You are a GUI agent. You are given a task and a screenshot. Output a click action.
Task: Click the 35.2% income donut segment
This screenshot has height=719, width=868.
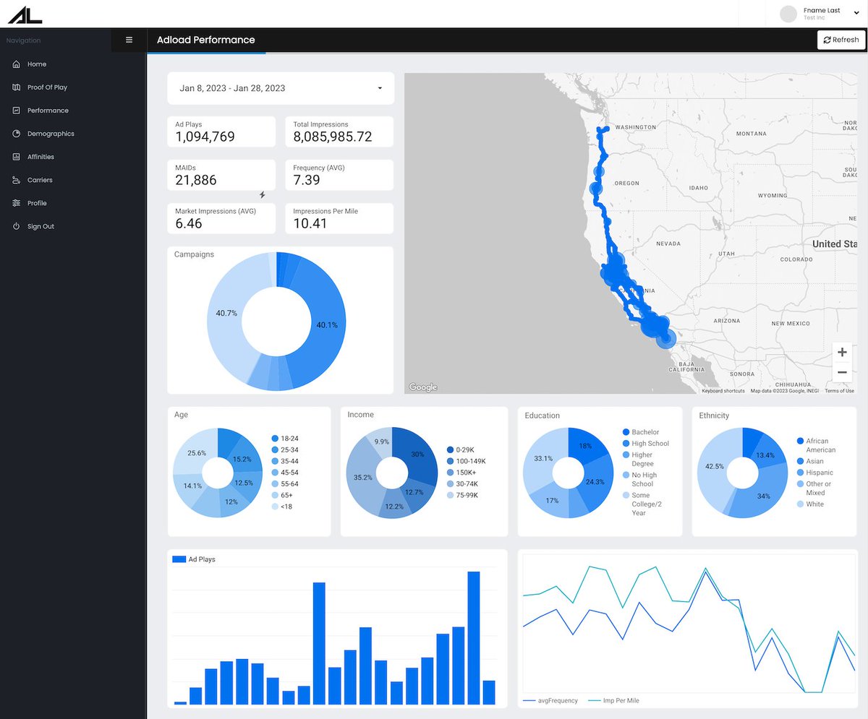(x=362, y=478)
